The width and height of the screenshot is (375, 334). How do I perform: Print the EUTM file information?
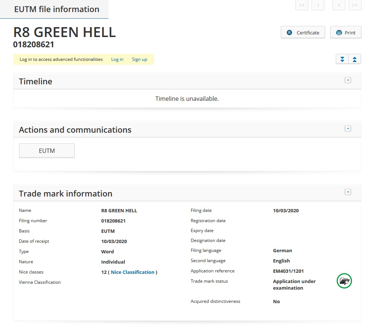point(346,33)
